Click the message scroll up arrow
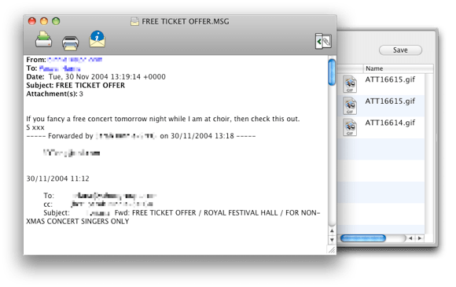Viewport: 456px width, 287px height. 332,231
